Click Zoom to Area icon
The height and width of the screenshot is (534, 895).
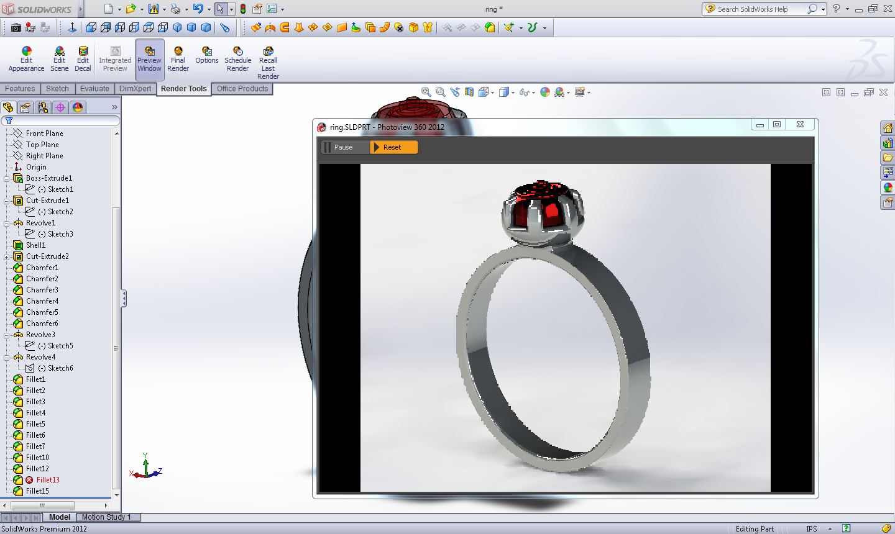(440, 92)
